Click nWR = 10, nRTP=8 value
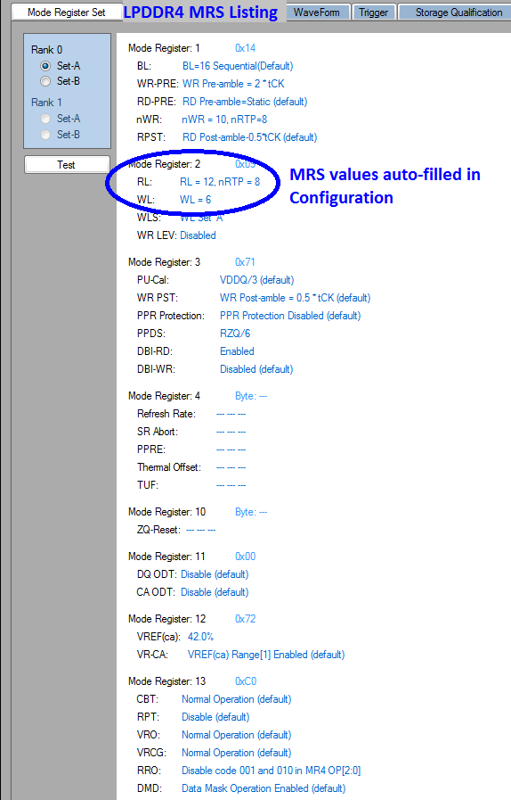Screen dimensions: 511x800 pyautogui.click(x=224, y=120)
